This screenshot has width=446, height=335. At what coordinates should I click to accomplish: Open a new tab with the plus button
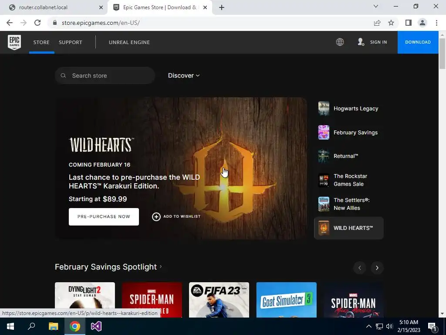coord(222,8)
